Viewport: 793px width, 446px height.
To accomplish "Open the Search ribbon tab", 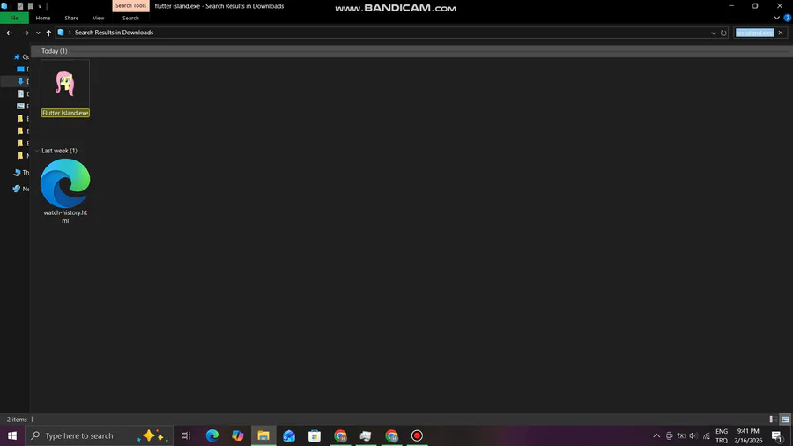I will coord(130,18).
